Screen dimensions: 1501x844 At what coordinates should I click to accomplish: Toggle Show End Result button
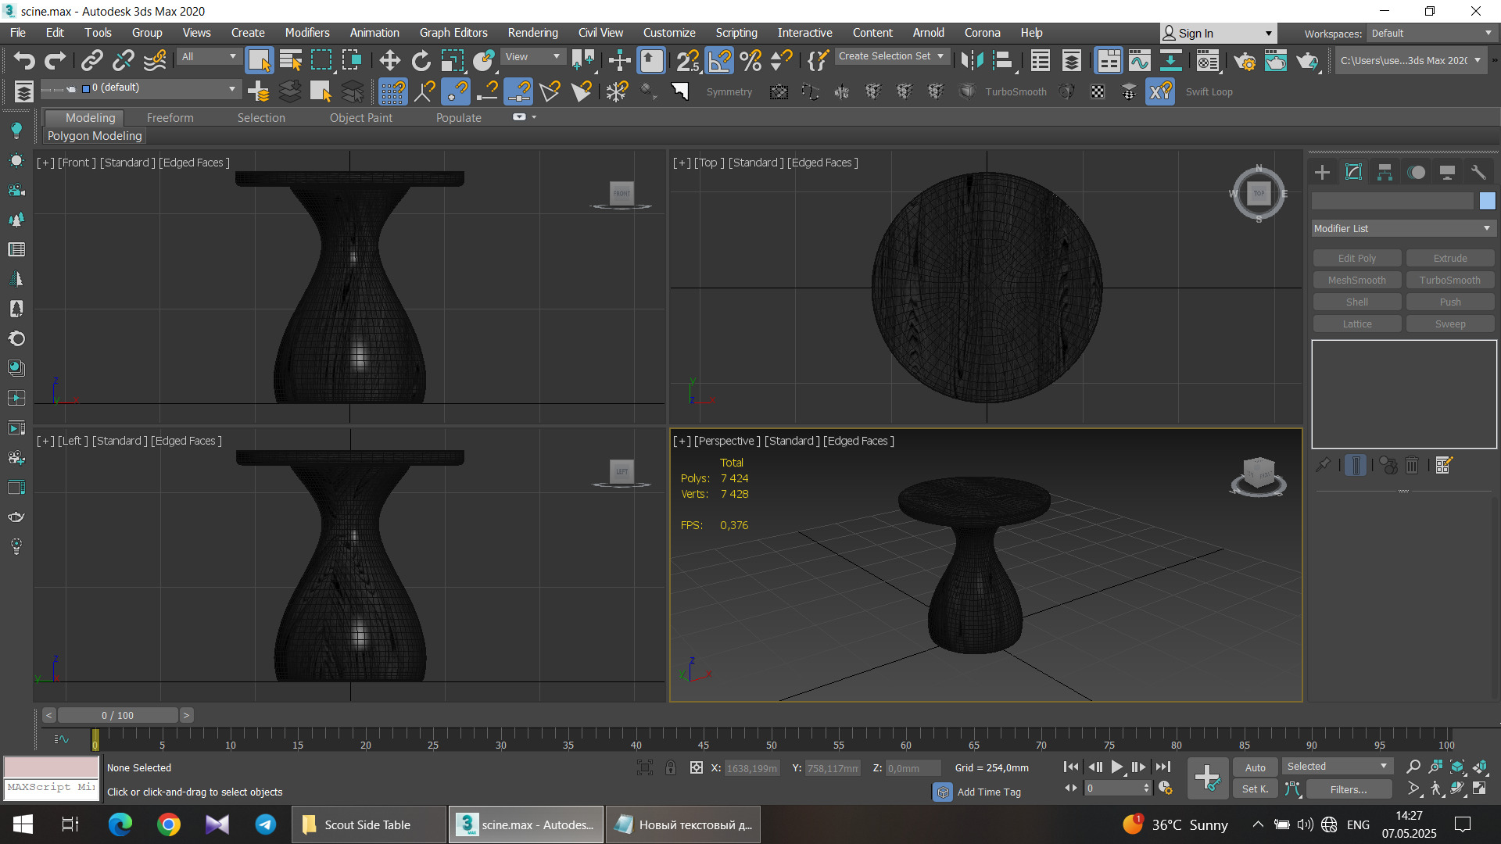[1356, 465]
